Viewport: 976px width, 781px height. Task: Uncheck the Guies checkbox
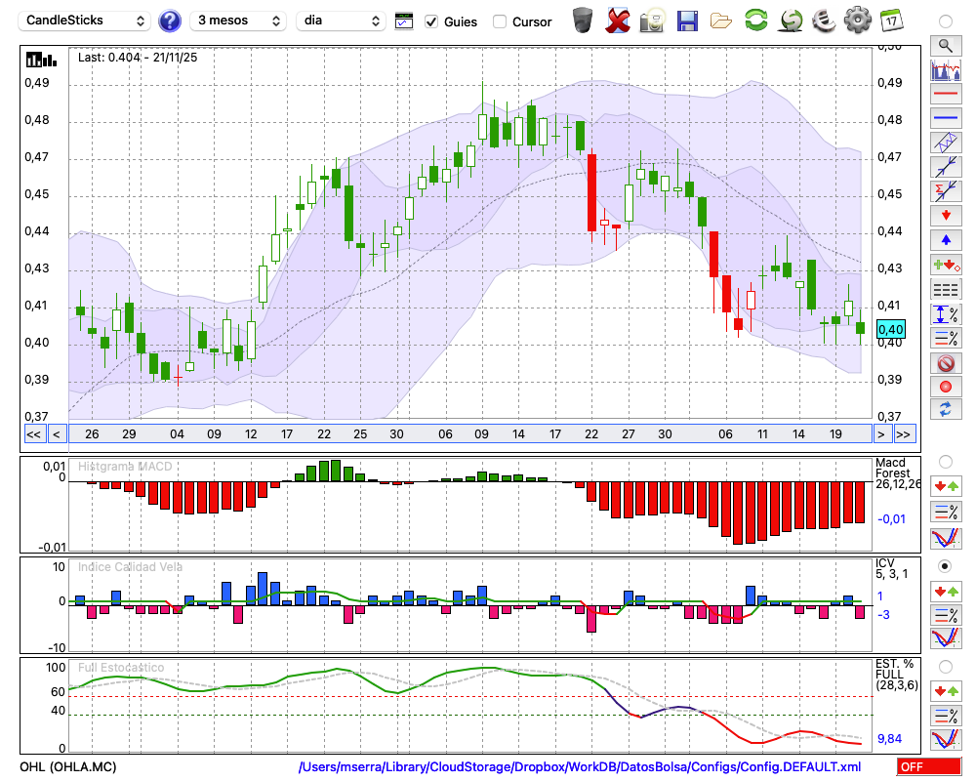point(431,21)
